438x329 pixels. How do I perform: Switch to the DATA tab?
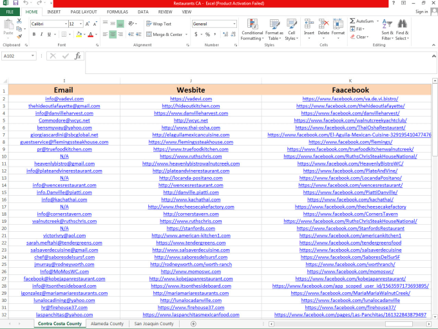(x=143, y=12)
